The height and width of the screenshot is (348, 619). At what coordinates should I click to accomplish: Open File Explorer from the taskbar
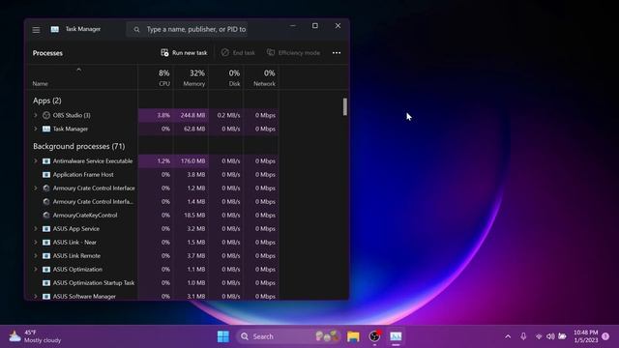(353, 336)
